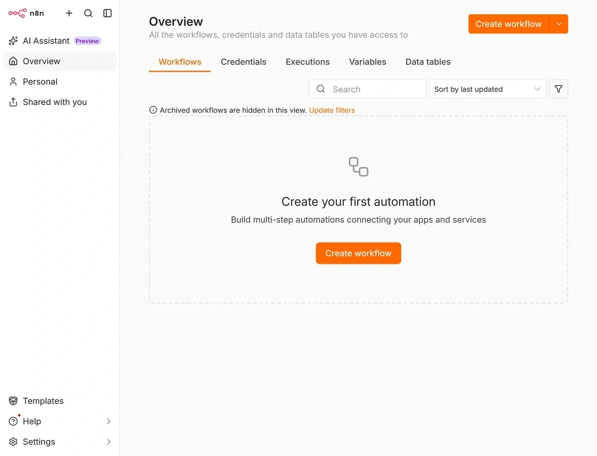Image resolution: width=597 pixels, height=456 pixels.
Task: Click the Personal user icon
Action: [x=13, y=82]
